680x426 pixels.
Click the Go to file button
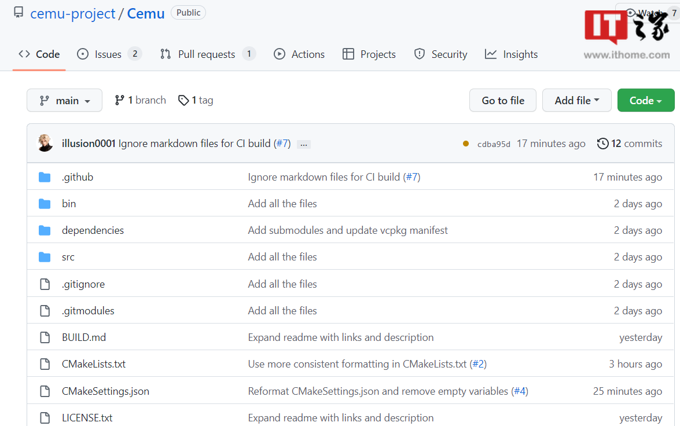coord(503,100)
